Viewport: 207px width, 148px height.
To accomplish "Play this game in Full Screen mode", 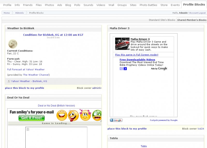I will pyautogui.click(x=137, y=55).
